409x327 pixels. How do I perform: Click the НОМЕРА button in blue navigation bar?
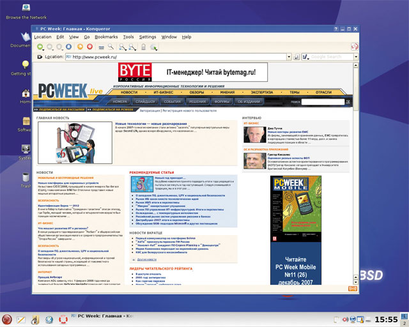[x=120, y=102]
